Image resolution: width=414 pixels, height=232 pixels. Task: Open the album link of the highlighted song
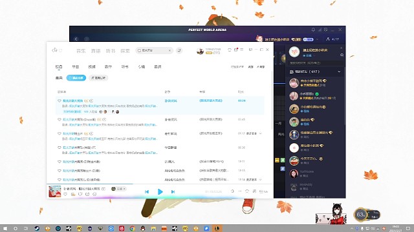[211, 101]
